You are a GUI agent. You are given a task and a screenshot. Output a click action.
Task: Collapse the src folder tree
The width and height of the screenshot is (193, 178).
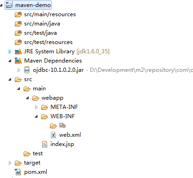(x=10, y=80)
